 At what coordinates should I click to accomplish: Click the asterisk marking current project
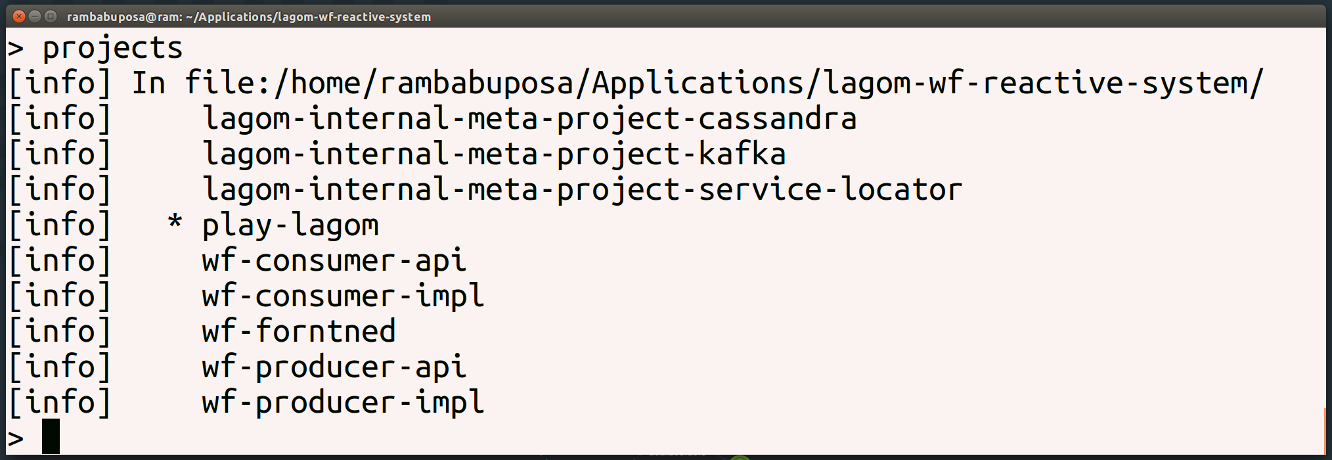tap(175, 221)
